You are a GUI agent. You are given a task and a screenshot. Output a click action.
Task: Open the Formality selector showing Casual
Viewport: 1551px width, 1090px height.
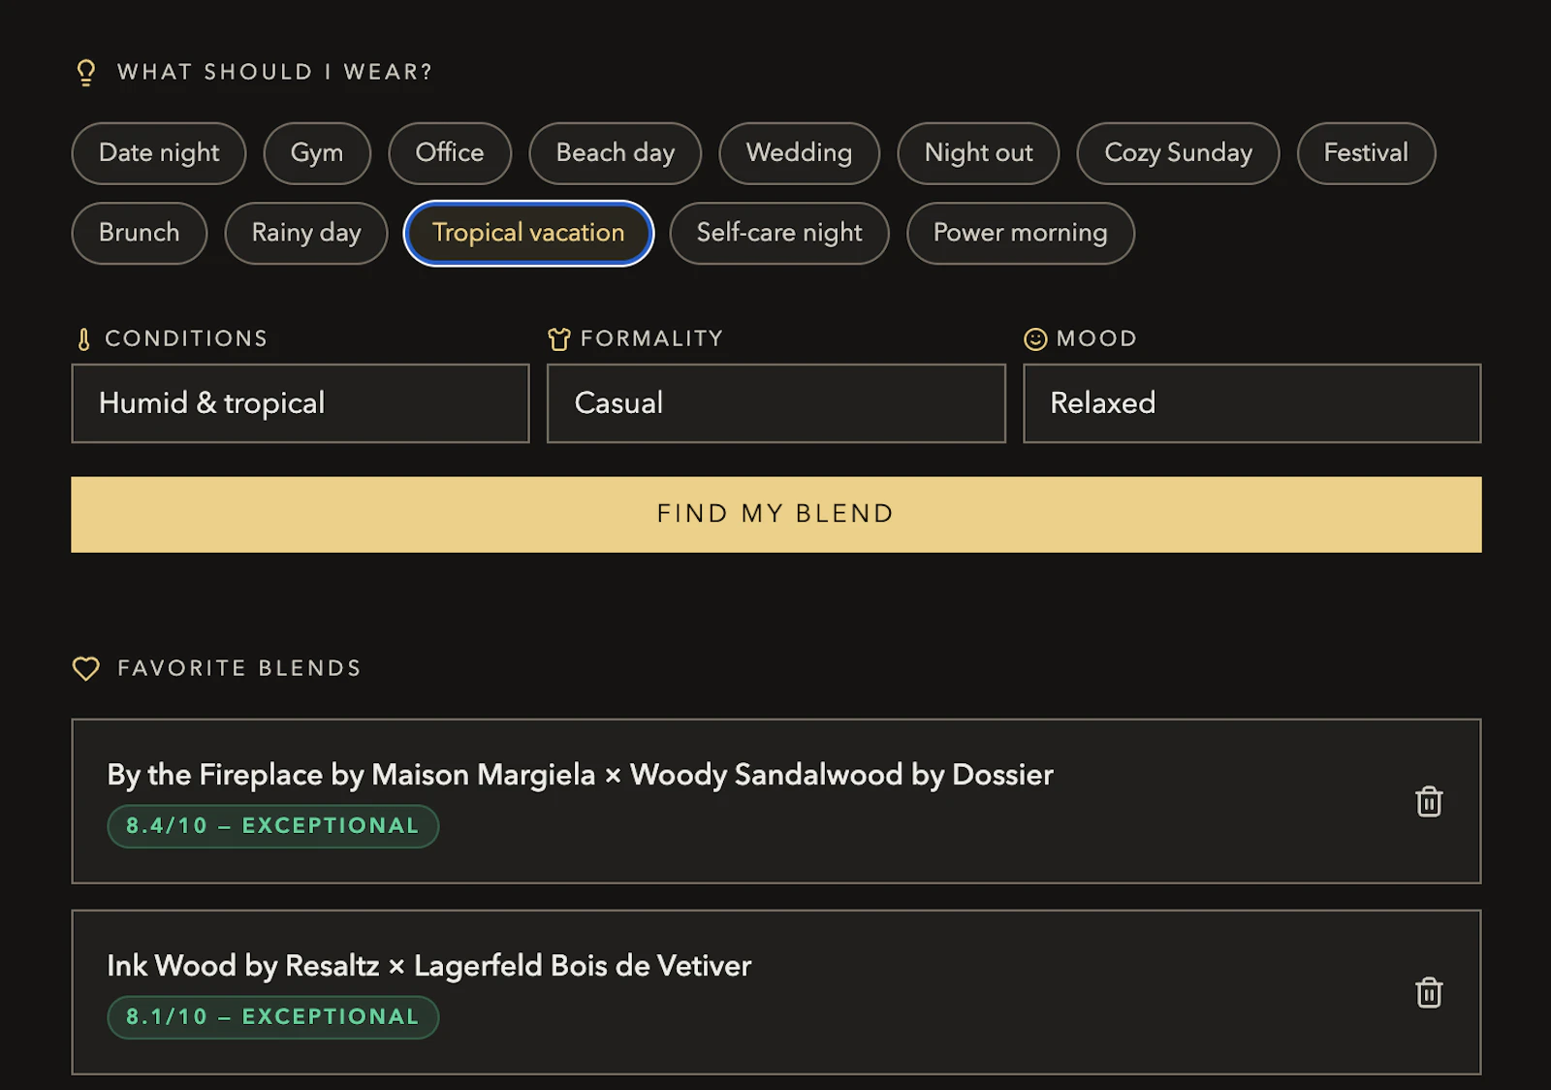point(775,403)
